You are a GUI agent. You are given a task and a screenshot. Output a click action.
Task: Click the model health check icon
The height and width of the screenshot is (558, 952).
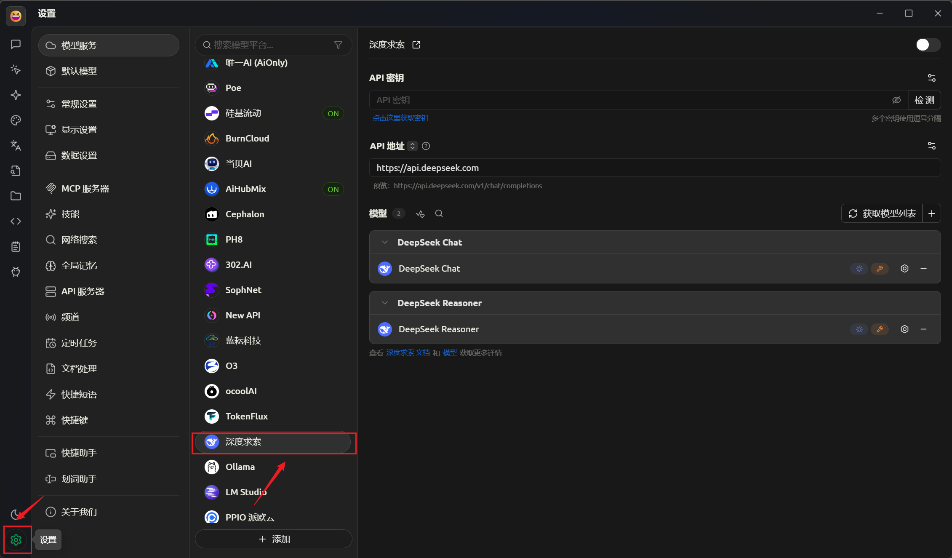point(420,214)
